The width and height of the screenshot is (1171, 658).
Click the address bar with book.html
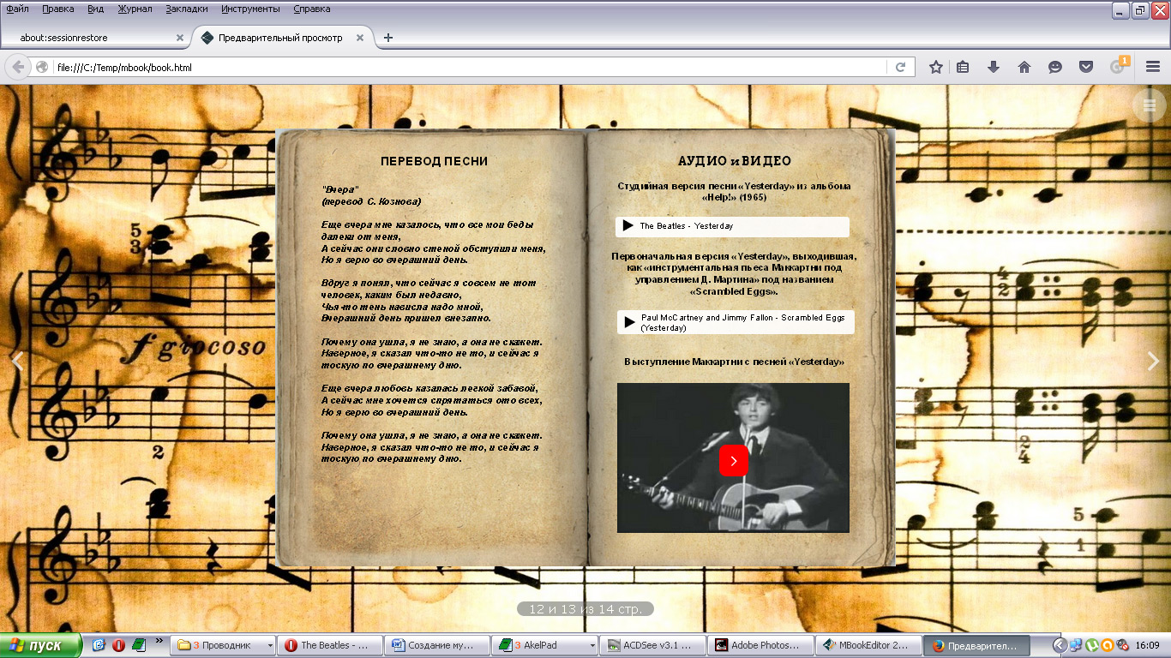pyautogui.click(x=471, y=67)
